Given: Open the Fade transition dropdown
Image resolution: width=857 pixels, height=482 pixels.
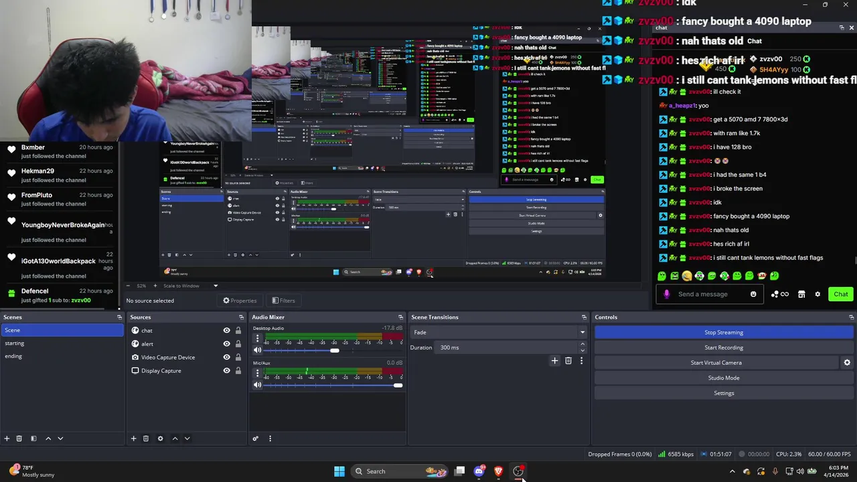Looking at the screenshot, I should coord(499,332).
